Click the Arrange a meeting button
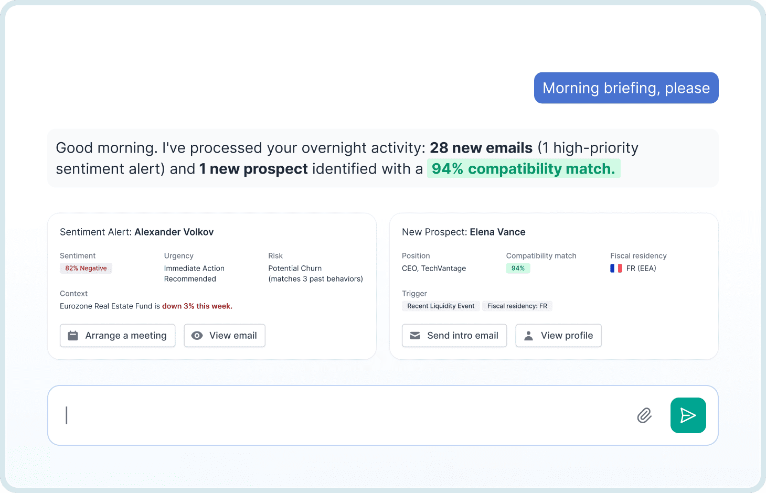 [x=118, y=335]
